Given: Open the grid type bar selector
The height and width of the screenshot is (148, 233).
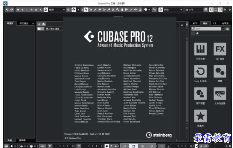Looking at the screenshot, I should click(x=194, y=10).
